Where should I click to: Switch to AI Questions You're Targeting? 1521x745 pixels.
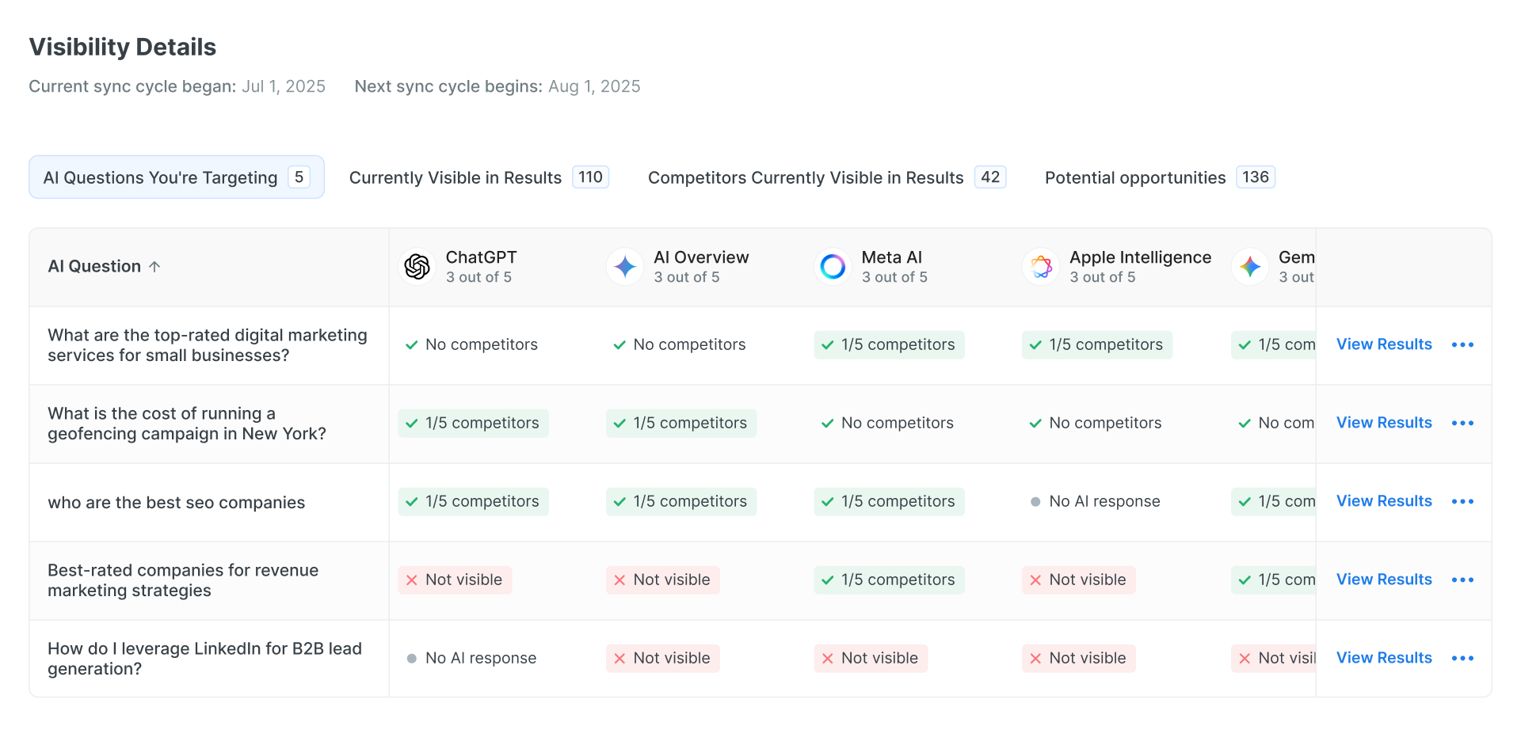[x=176, y=177]
